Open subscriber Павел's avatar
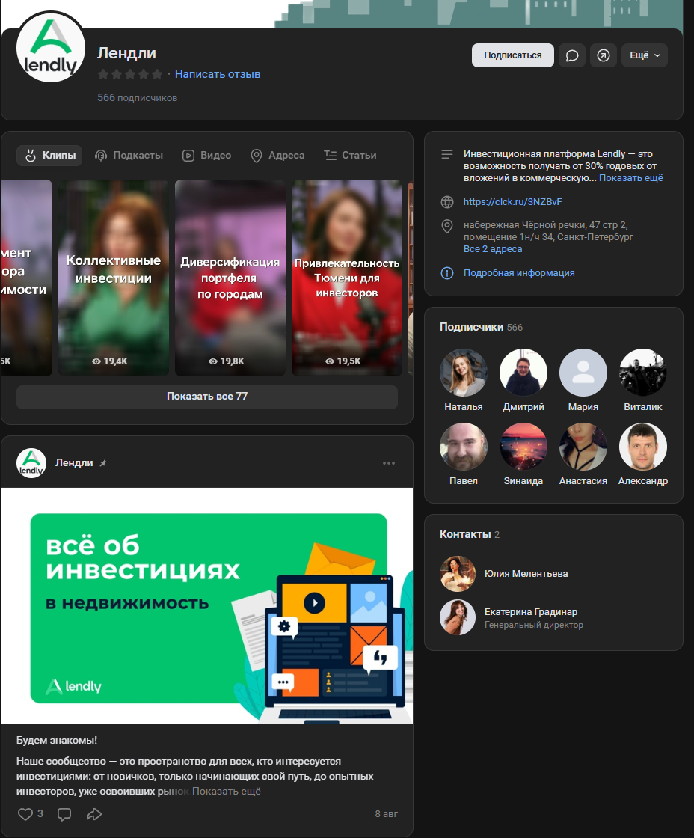This screenshot has height=838, width=694. pos(463,447)
